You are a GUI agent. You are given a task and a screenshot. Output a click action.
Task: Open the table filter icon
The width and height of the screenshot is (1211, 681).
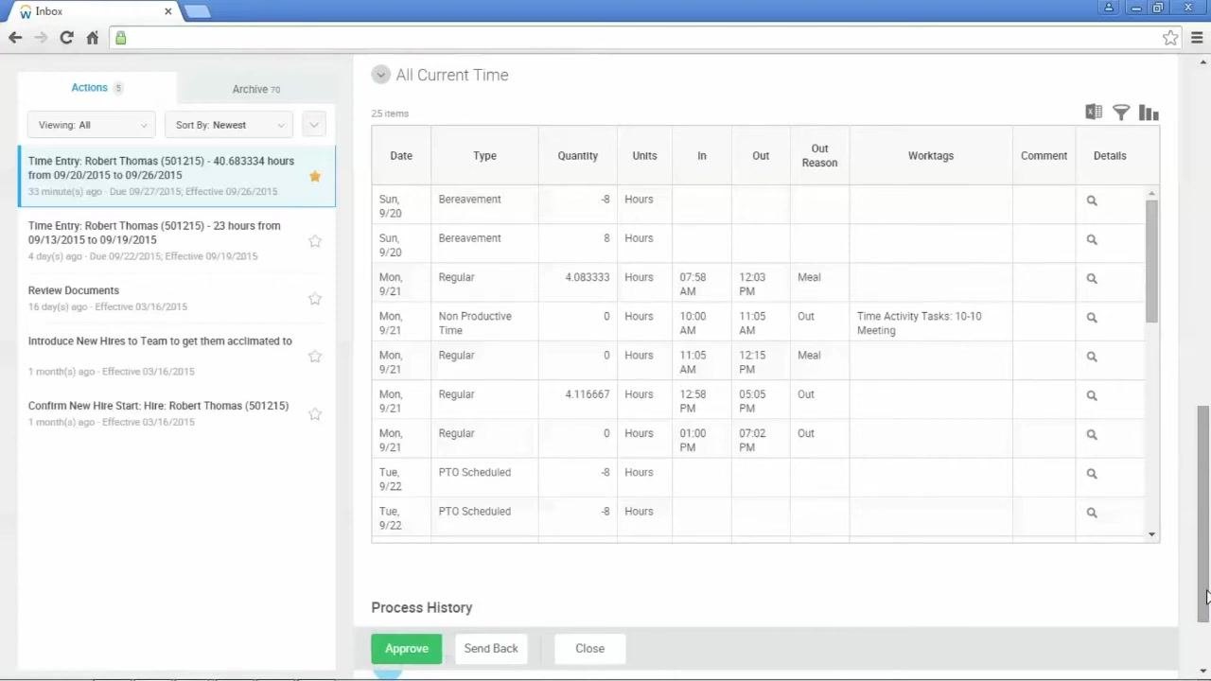coord(1121,113)
